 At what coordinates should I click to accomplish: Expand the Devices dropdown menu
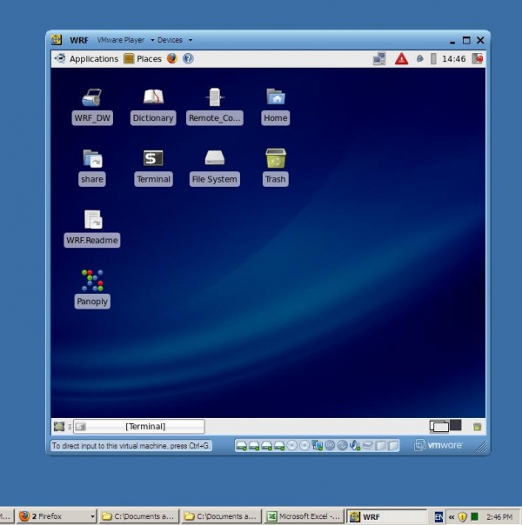tap(175, 40)
